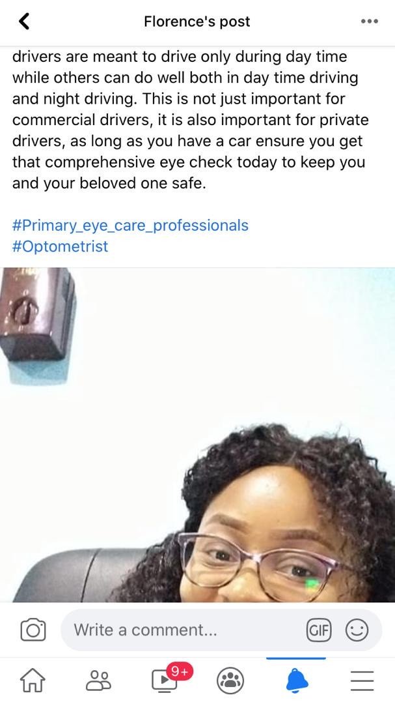
Task: Switch to the Home feed tab
Action: 33,681
